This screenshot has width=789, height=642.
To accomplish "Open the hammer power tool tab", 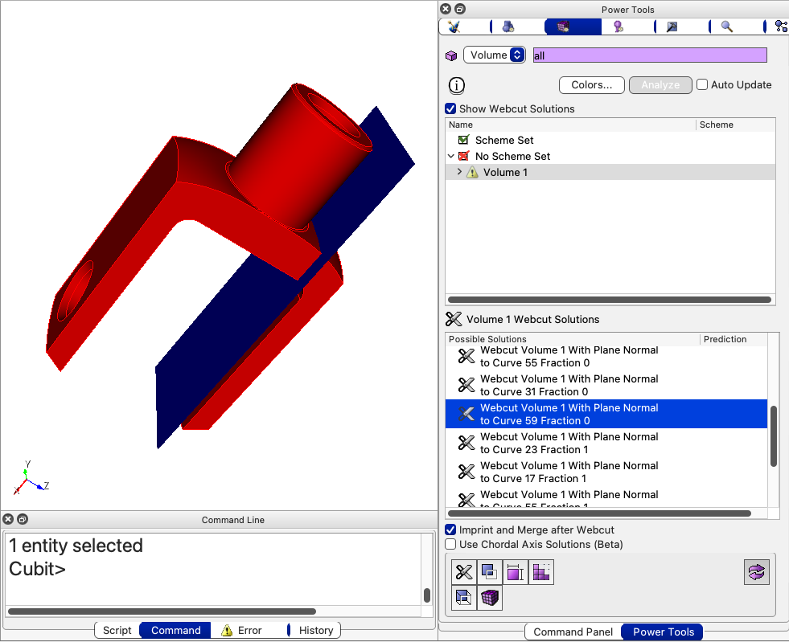I will (x=672, y=27).
